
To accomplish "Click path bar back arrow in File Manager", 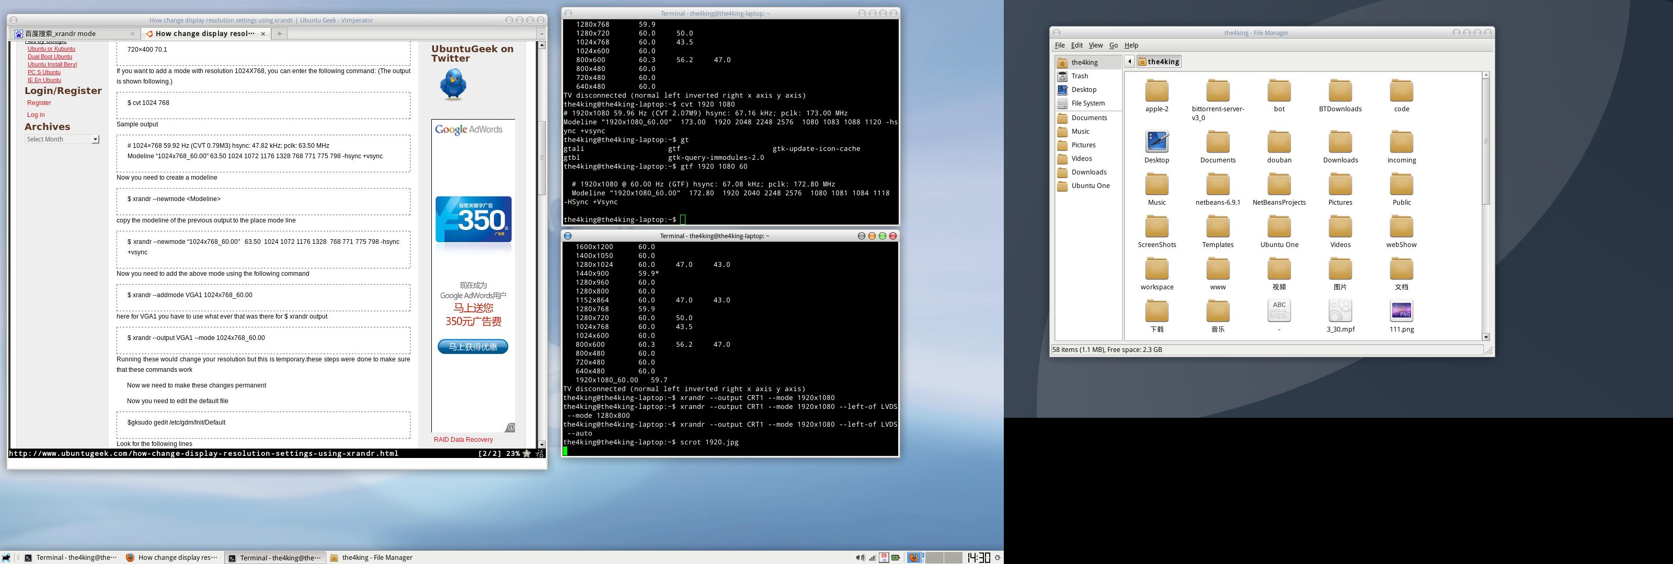I will [x=1129, y=62].
